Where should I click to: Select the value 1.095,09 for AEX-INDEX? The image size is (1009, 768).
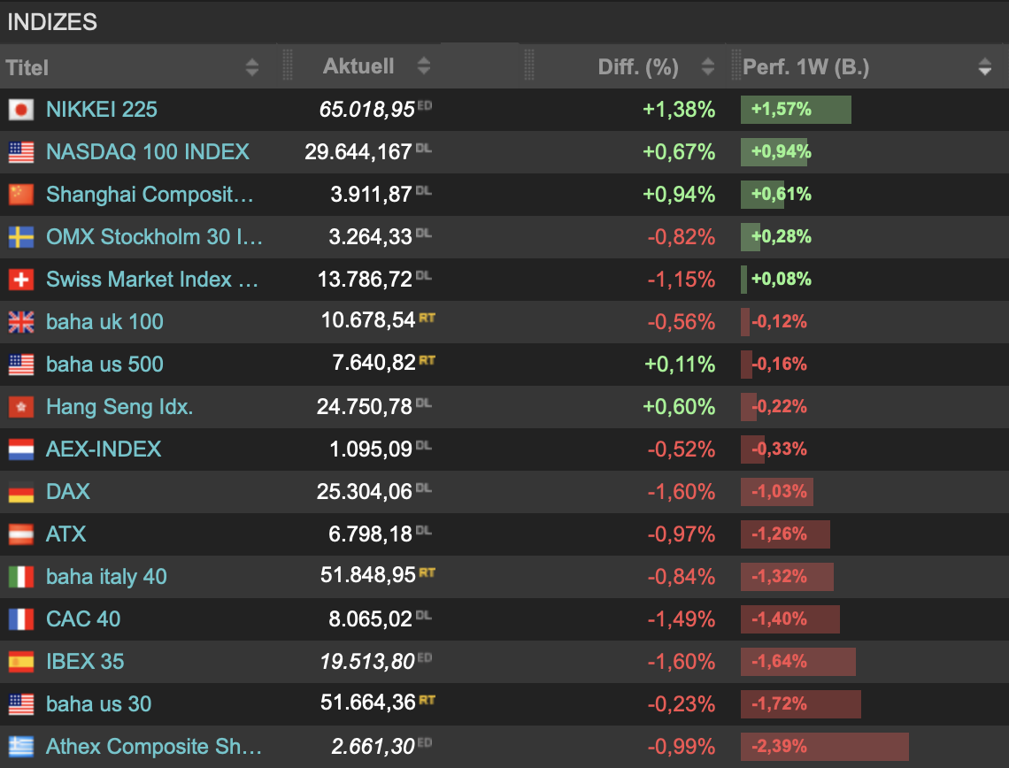[x=371, y=449]
